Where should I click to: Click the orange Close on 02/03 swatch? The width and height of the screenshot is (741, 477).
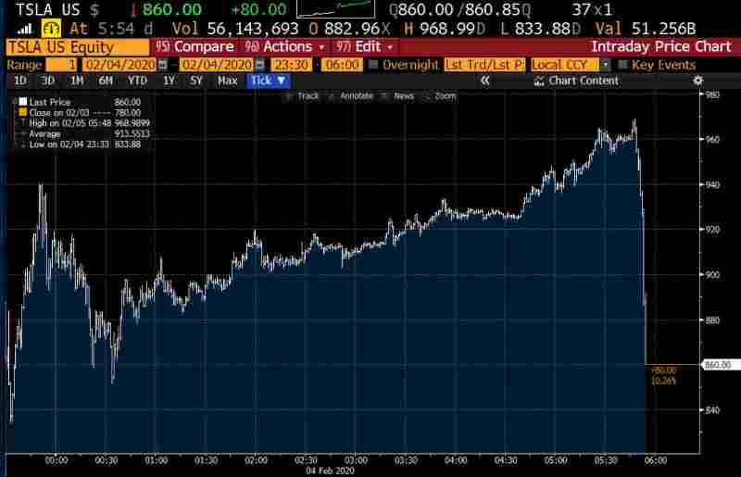click(x=22, y=112)
